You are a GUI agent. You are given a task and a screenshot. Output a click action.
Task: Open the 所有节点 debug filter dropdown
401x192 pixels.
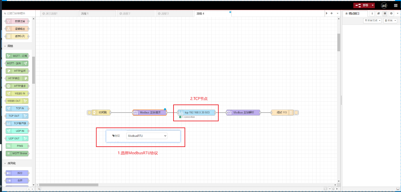373,20
